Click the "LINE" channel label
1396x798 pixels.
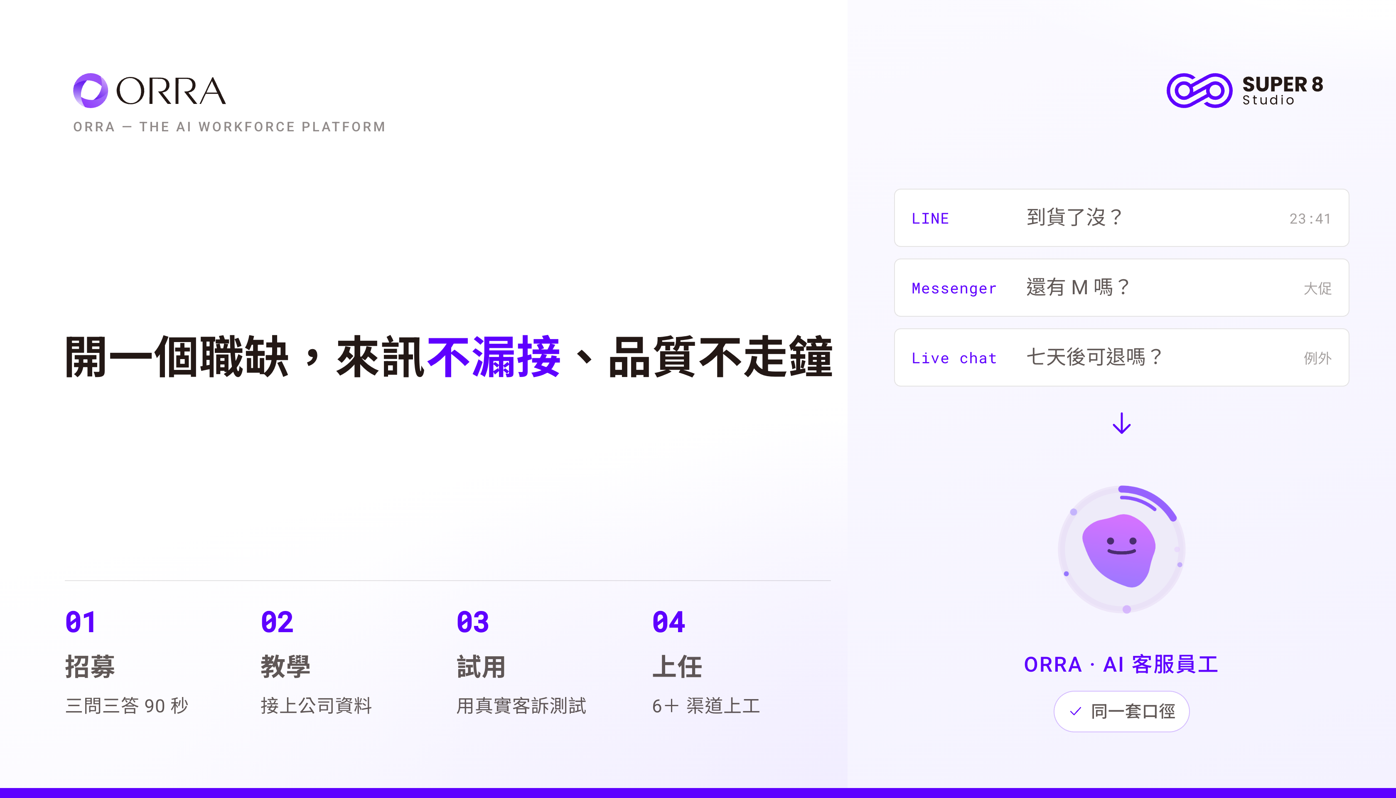930,218
